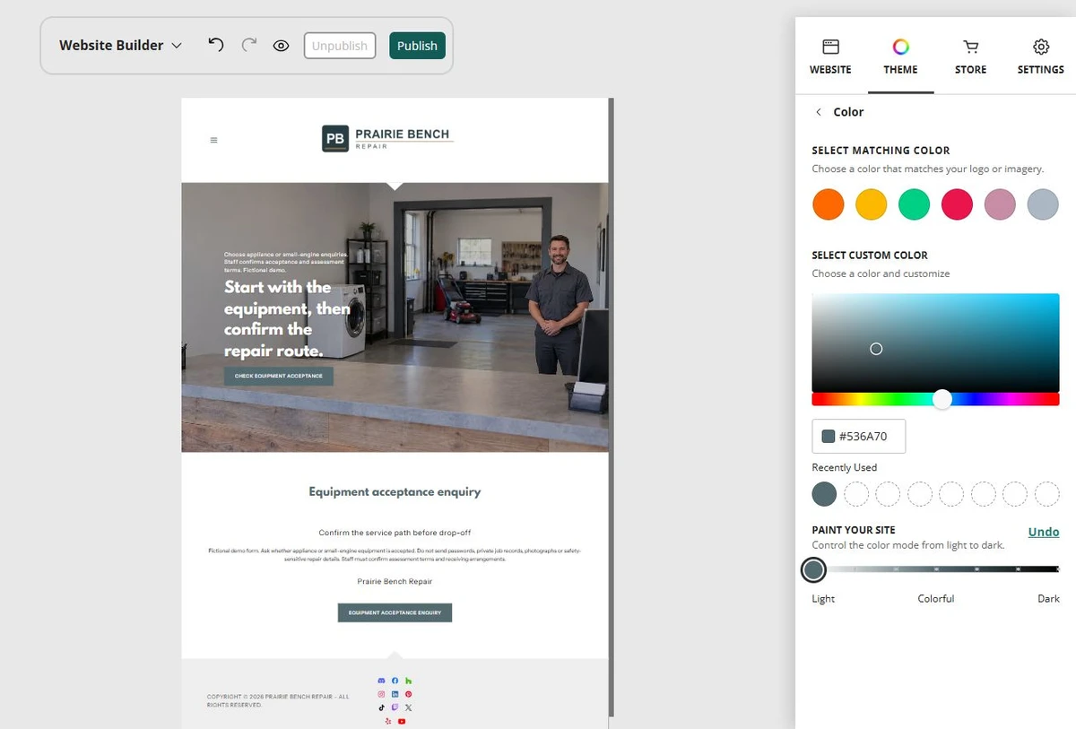The image size is (1076, 729).
Task: Click the custom color saturation picker area
Action: click(935, 343)
